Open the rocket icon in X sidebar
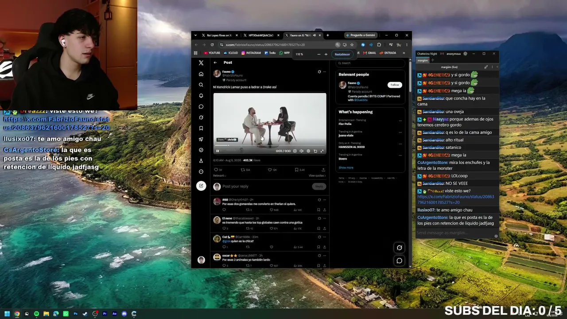 click(x=201, y=139)
